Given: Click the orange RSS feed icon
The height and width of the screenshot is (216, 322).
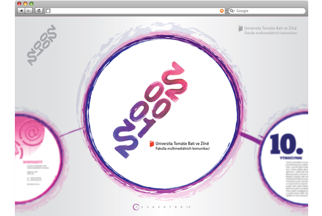Looking at the screenshot, I should point(222,11).
